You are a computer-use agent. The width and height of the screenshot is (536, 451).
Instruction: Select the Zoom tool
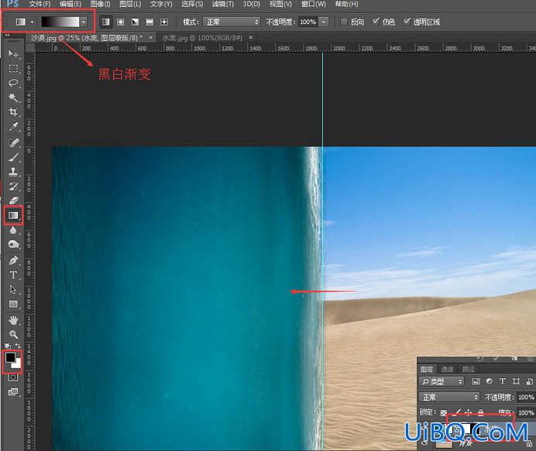point(13,334)
